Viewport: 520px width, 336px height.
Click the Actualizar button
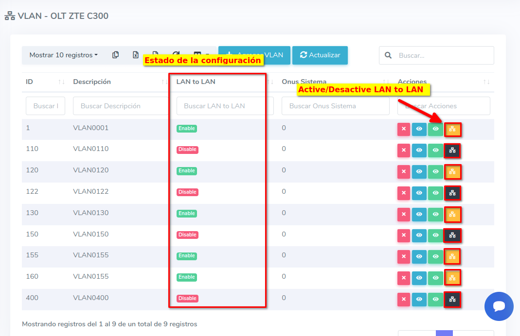(320, 55)
